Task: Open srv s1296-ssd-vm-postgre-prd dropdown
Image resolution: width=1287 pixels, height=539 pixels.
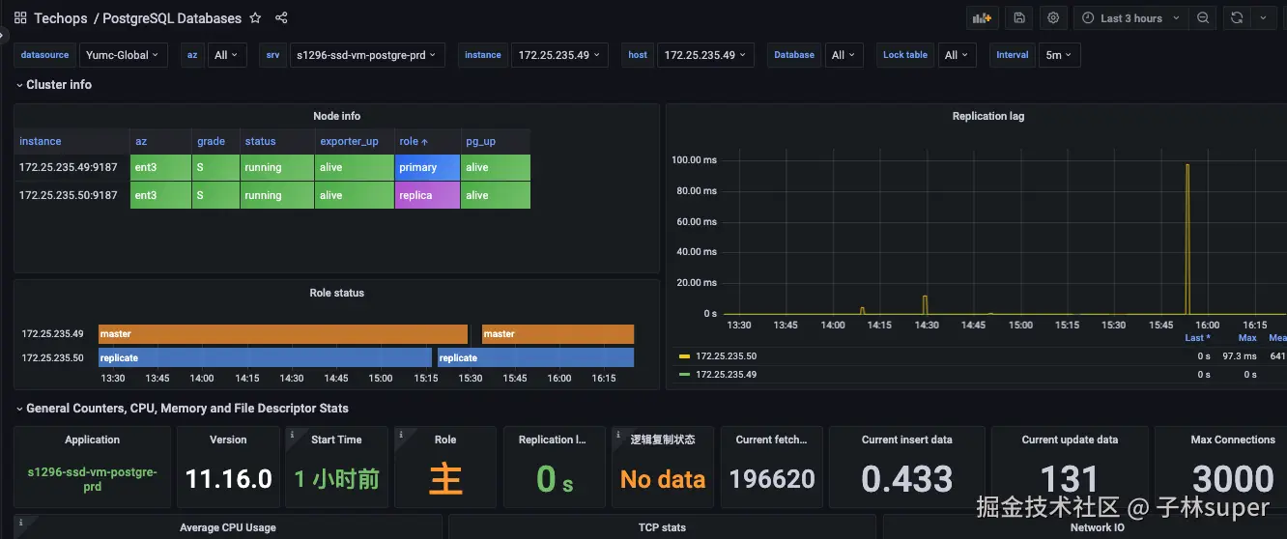Action: click(x=367, y=55)
